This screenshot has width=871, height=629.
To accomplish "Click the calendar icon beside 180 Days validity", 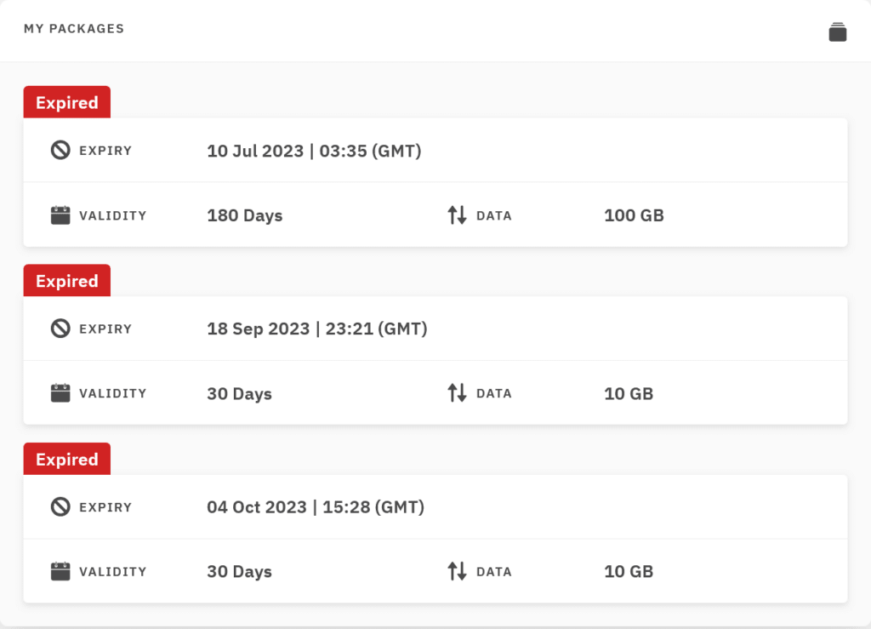I will click(60, 215).
